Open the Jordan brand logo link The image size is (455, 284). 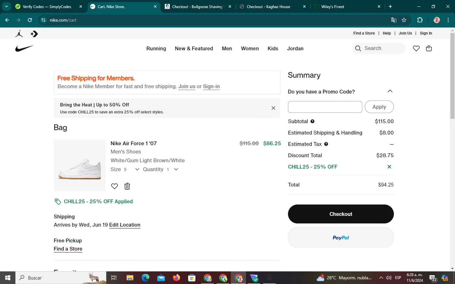pos(19,34)
